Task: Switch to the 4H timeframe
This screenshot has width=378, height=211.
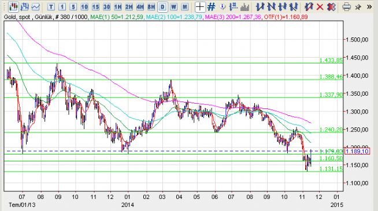Action: click(x=140, y=7)
